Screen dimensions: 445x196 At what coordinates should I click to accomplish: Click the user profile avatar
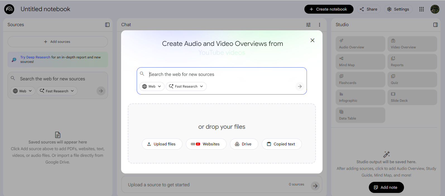435,9
